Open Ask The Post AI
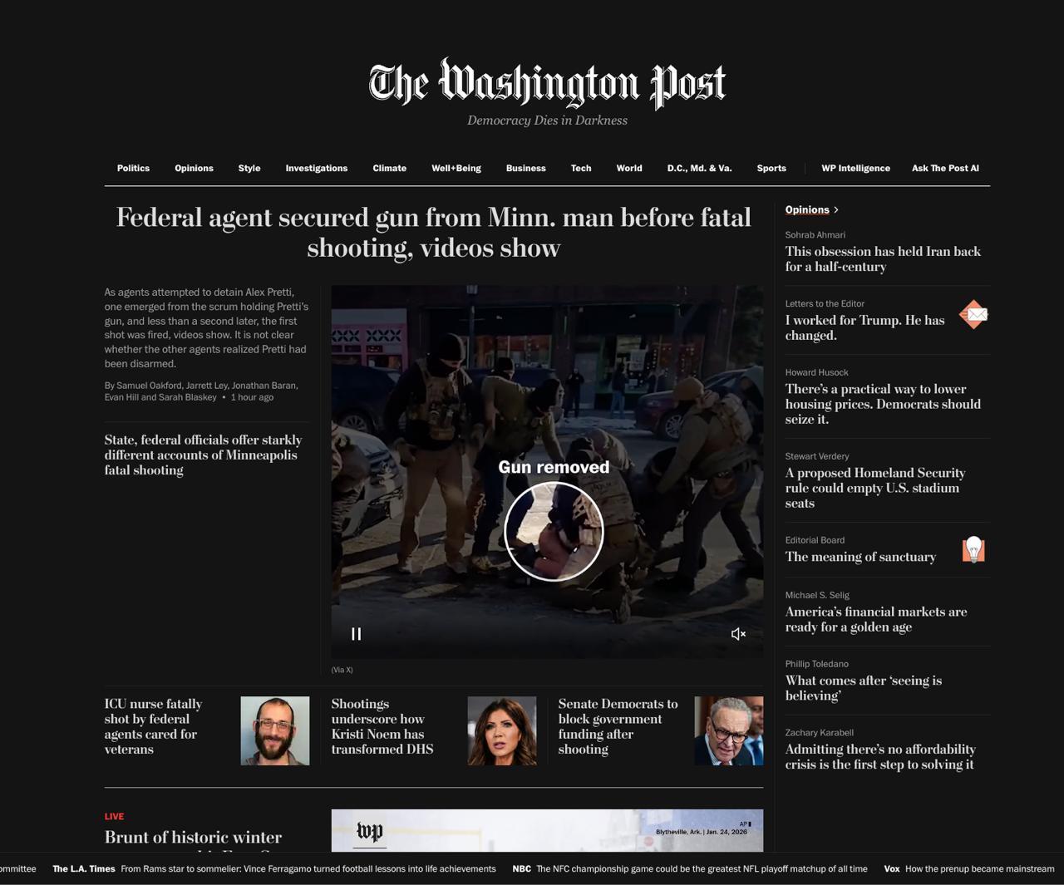Screen dimensions: 1064x885 [945, 168]
